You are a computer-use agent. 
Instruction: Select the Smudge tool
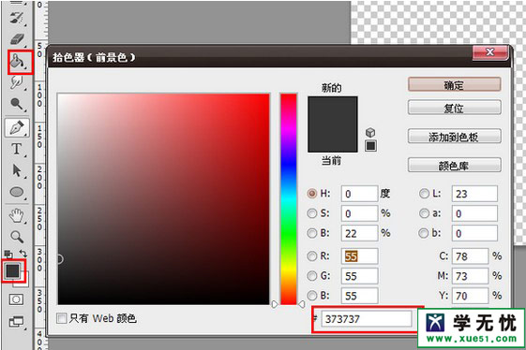click(x=17, y=82)
